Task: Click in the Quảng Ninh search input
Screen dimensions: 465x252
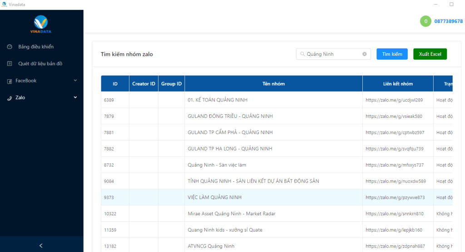Action: coord(332,54)
